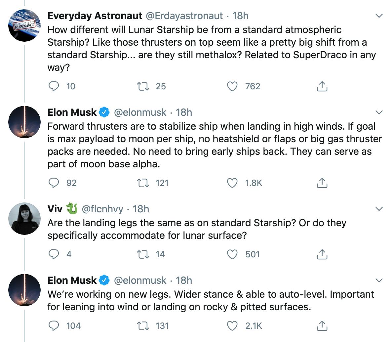392x342 pixels.
Task: Like Elon Musk's new legs tweet
Action: tap(233, 326)
